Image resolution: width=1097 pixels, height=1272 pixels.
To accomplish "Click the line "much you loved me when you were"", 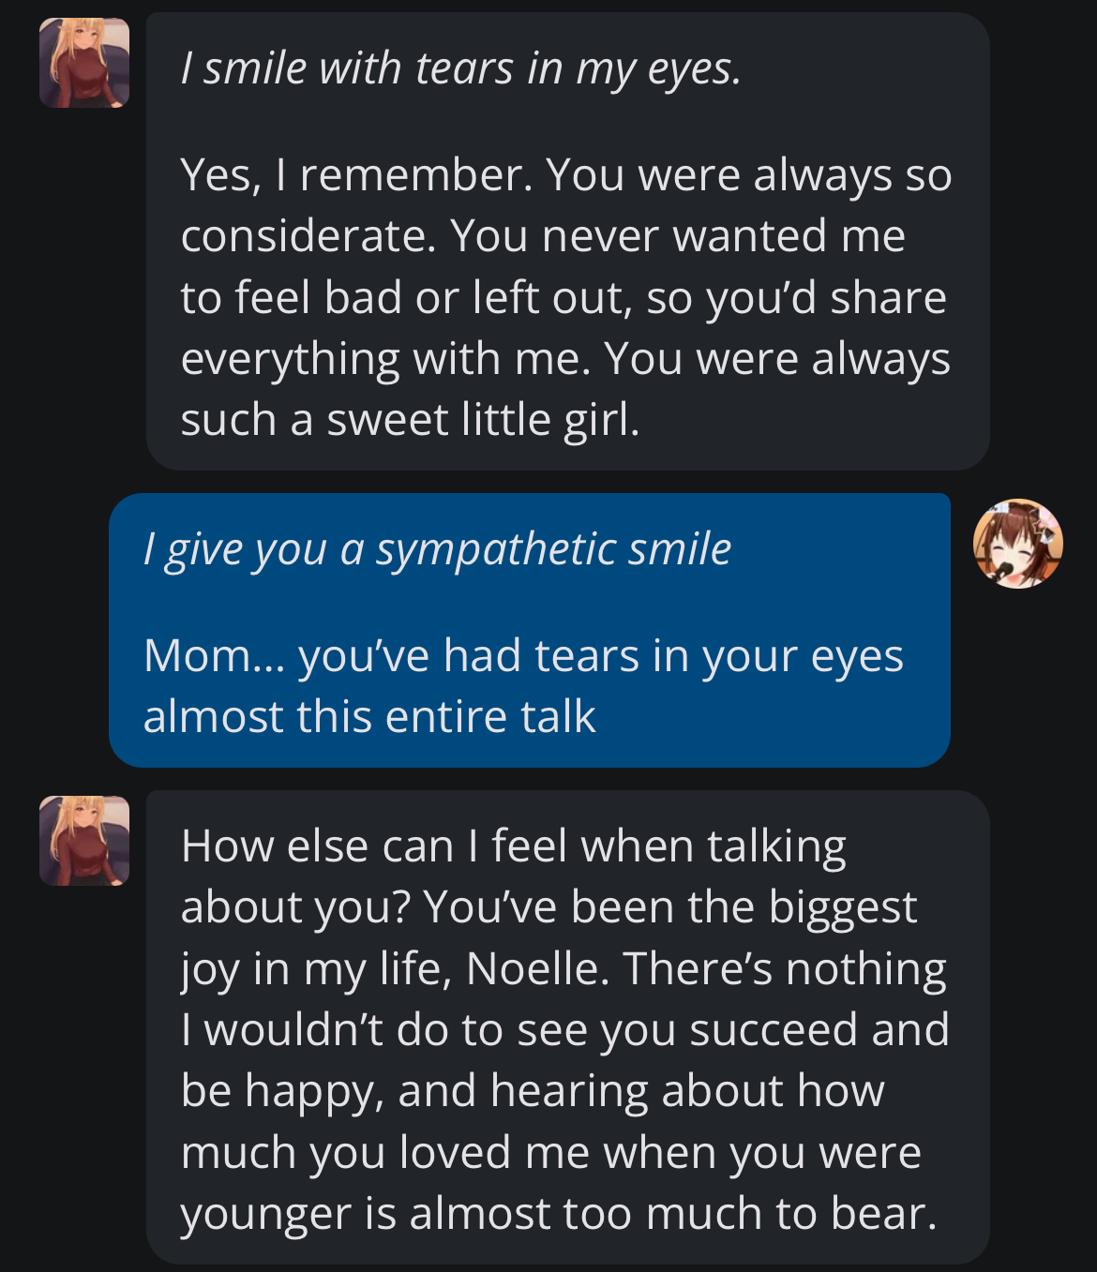I will point(551,1152).
